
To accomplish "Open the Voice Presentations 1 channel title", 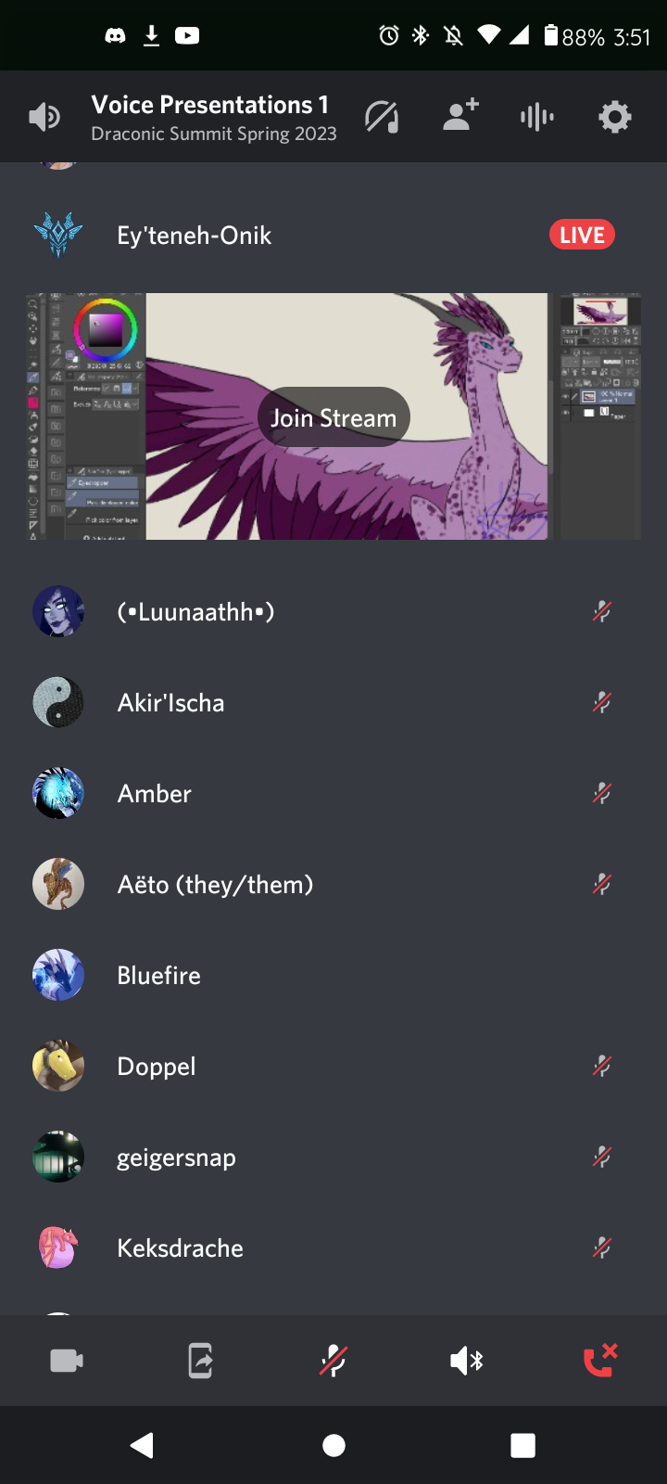I will tap(209, 105).
